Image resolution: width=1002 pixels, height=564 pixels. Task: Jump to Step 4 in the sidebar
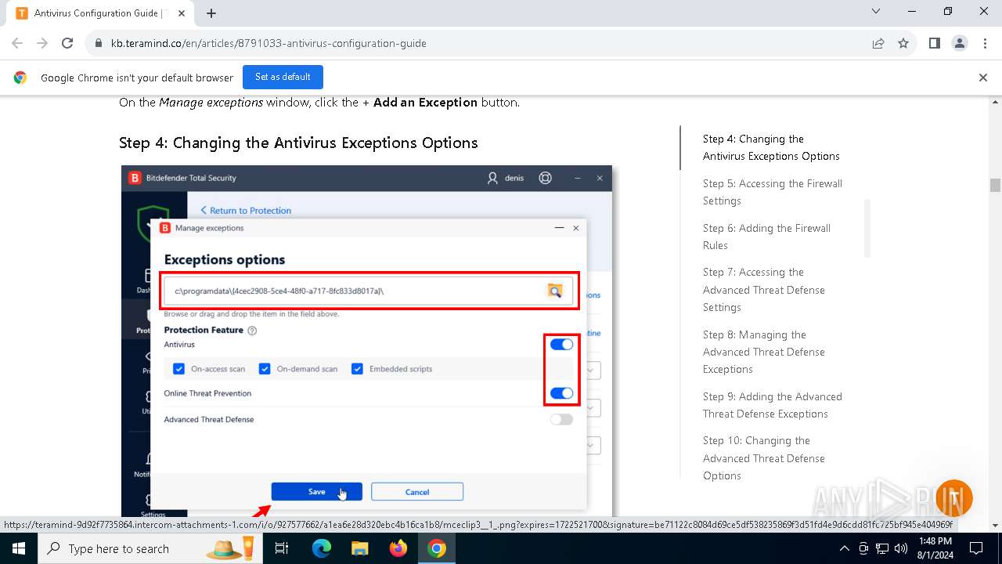click(771, 147)
